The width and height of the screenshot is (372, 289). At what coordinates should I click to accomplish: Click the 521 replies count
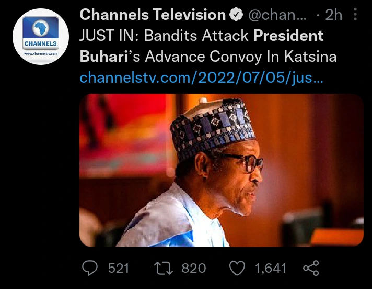119,269
